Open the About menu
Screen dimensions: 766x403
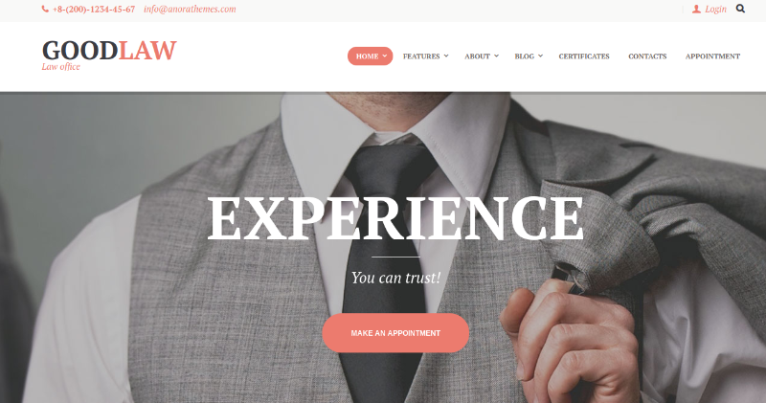(x=477, y=56)
